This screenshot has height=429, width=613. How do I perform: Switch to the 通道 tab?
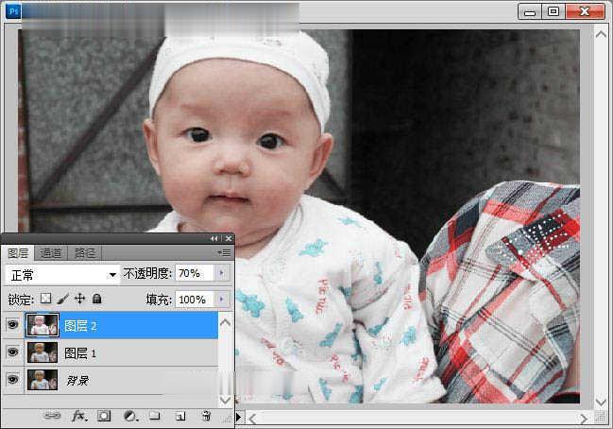(51, 253)
